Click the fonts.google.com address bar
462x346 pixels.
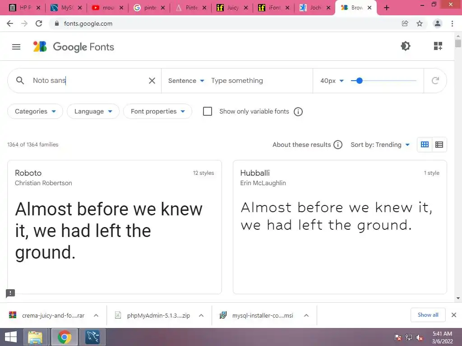pos(224,23)
